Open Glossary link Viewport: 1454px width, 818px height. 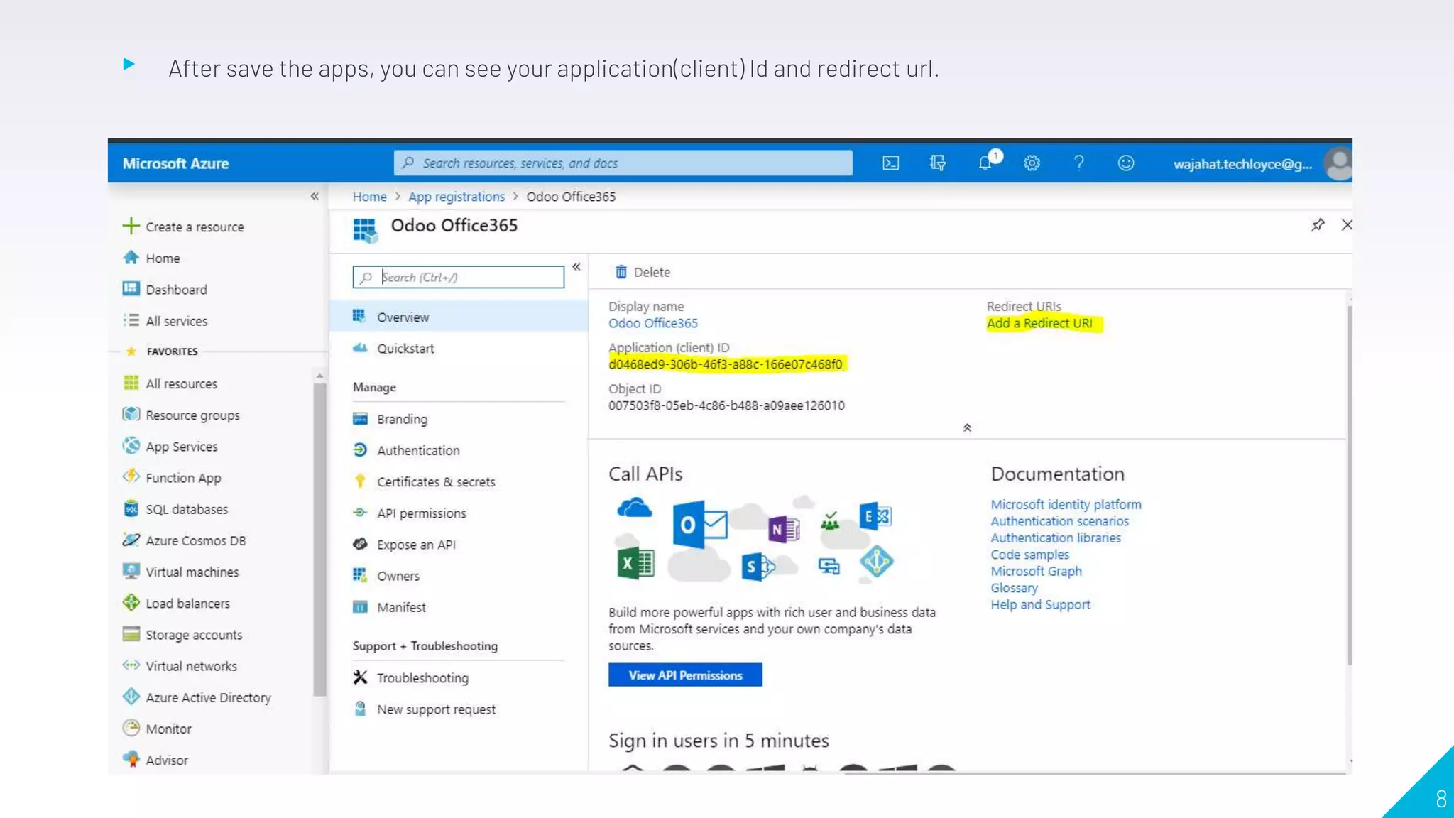[1014, 588]
